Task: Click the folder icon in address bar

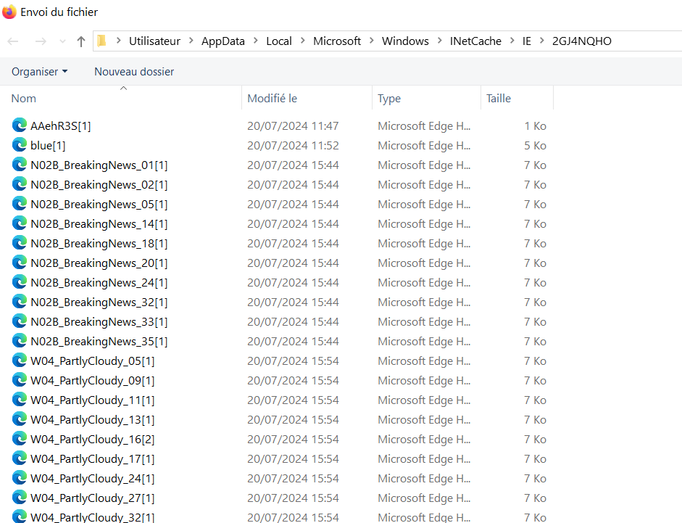Action: 101,41
